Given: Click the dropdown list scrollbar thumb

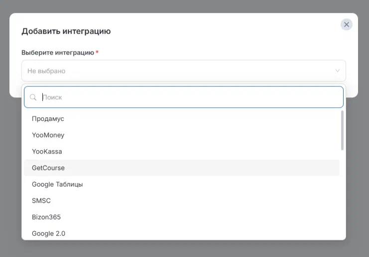Looking at the screenshot, I should [x=342, y=130].
